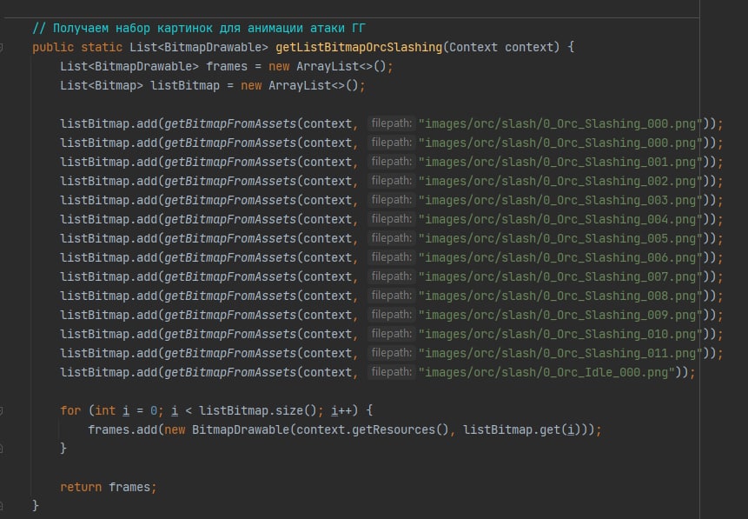
Task: Click 'context.getResources()' call
Action: point(372,429)
